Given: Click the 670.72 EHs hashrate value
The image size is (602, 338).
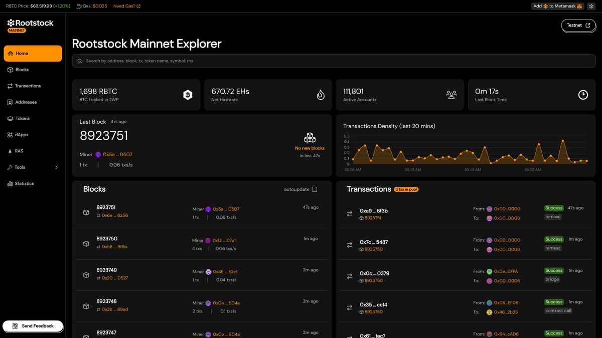Looking at the screenshot, I should (x=230, y=92).
